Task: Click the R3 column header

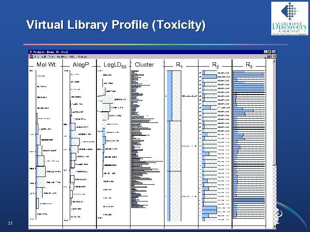Action: pos(249,65)
